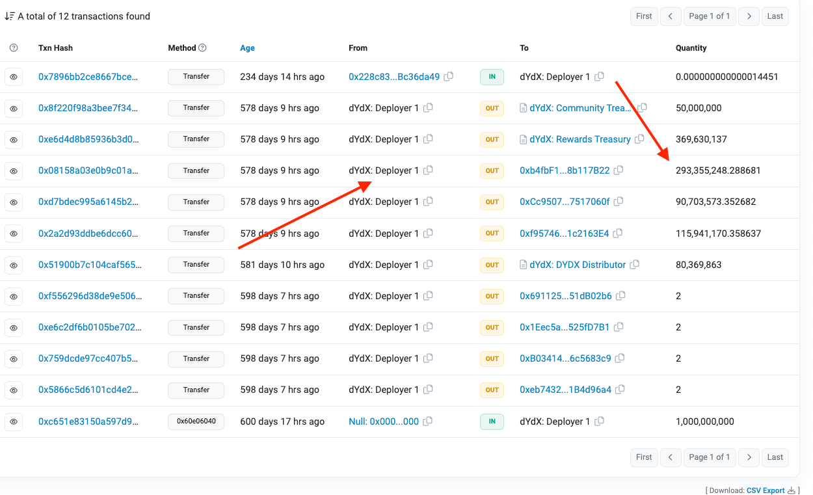Click sort icon beside total transactions found
Image resolution: width=813 pixels, height=495 pixels.
point(10,16)
